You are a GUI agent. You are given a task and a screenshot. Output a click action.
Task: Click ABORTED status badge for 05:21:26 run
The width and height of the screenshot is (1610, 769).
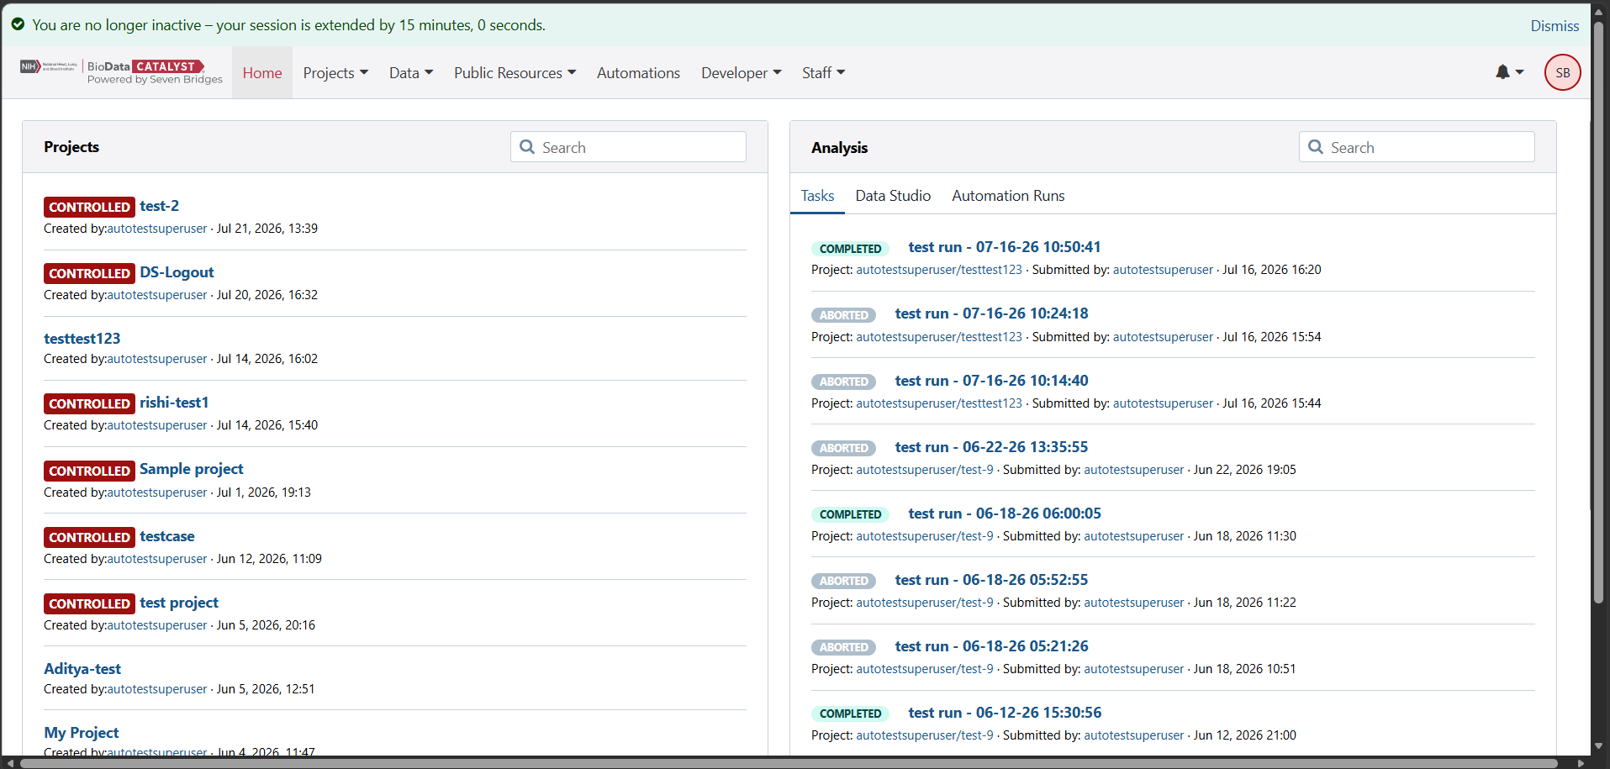pos(843,647)
